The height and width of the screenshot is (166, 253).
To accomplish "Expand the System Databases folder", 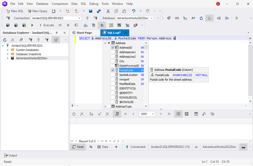I will click(x=8, y=50).
